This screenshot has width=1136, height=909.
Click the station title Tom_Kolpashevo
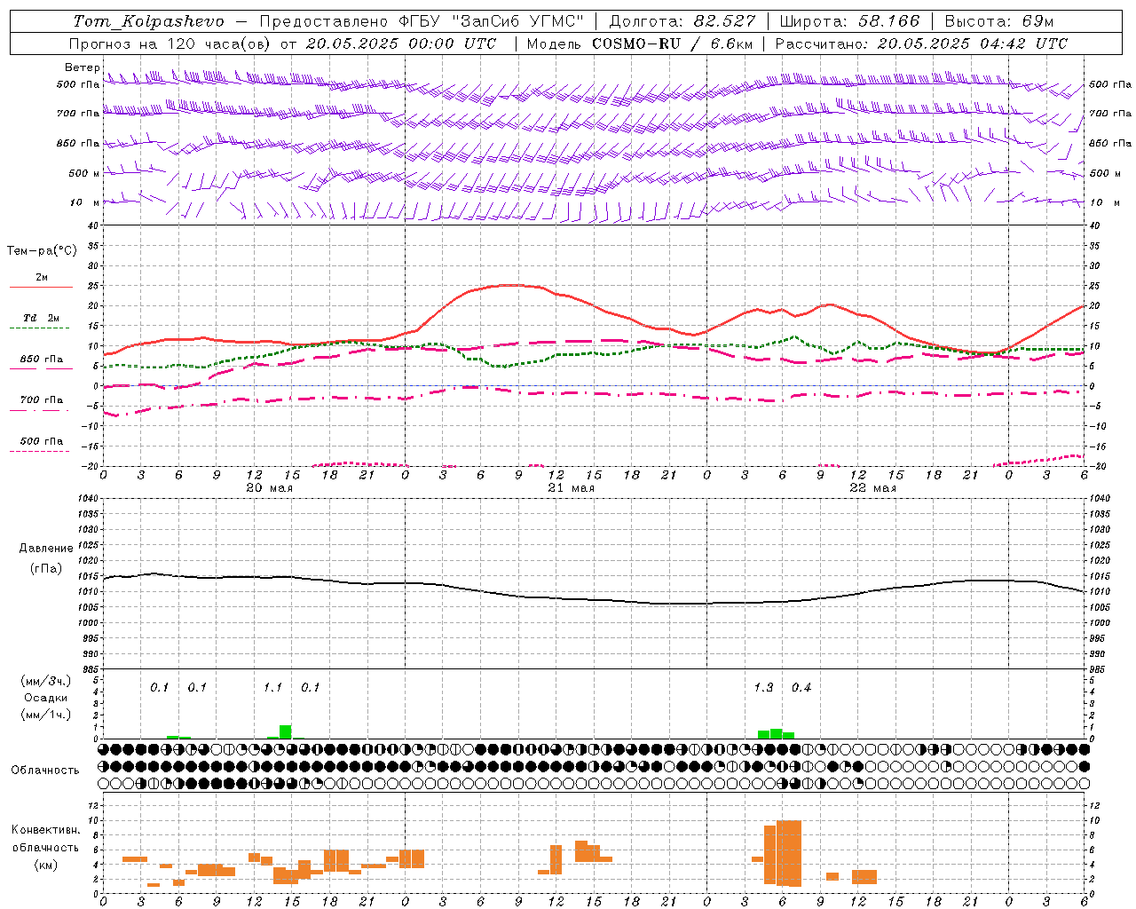[x=149, y=21]
